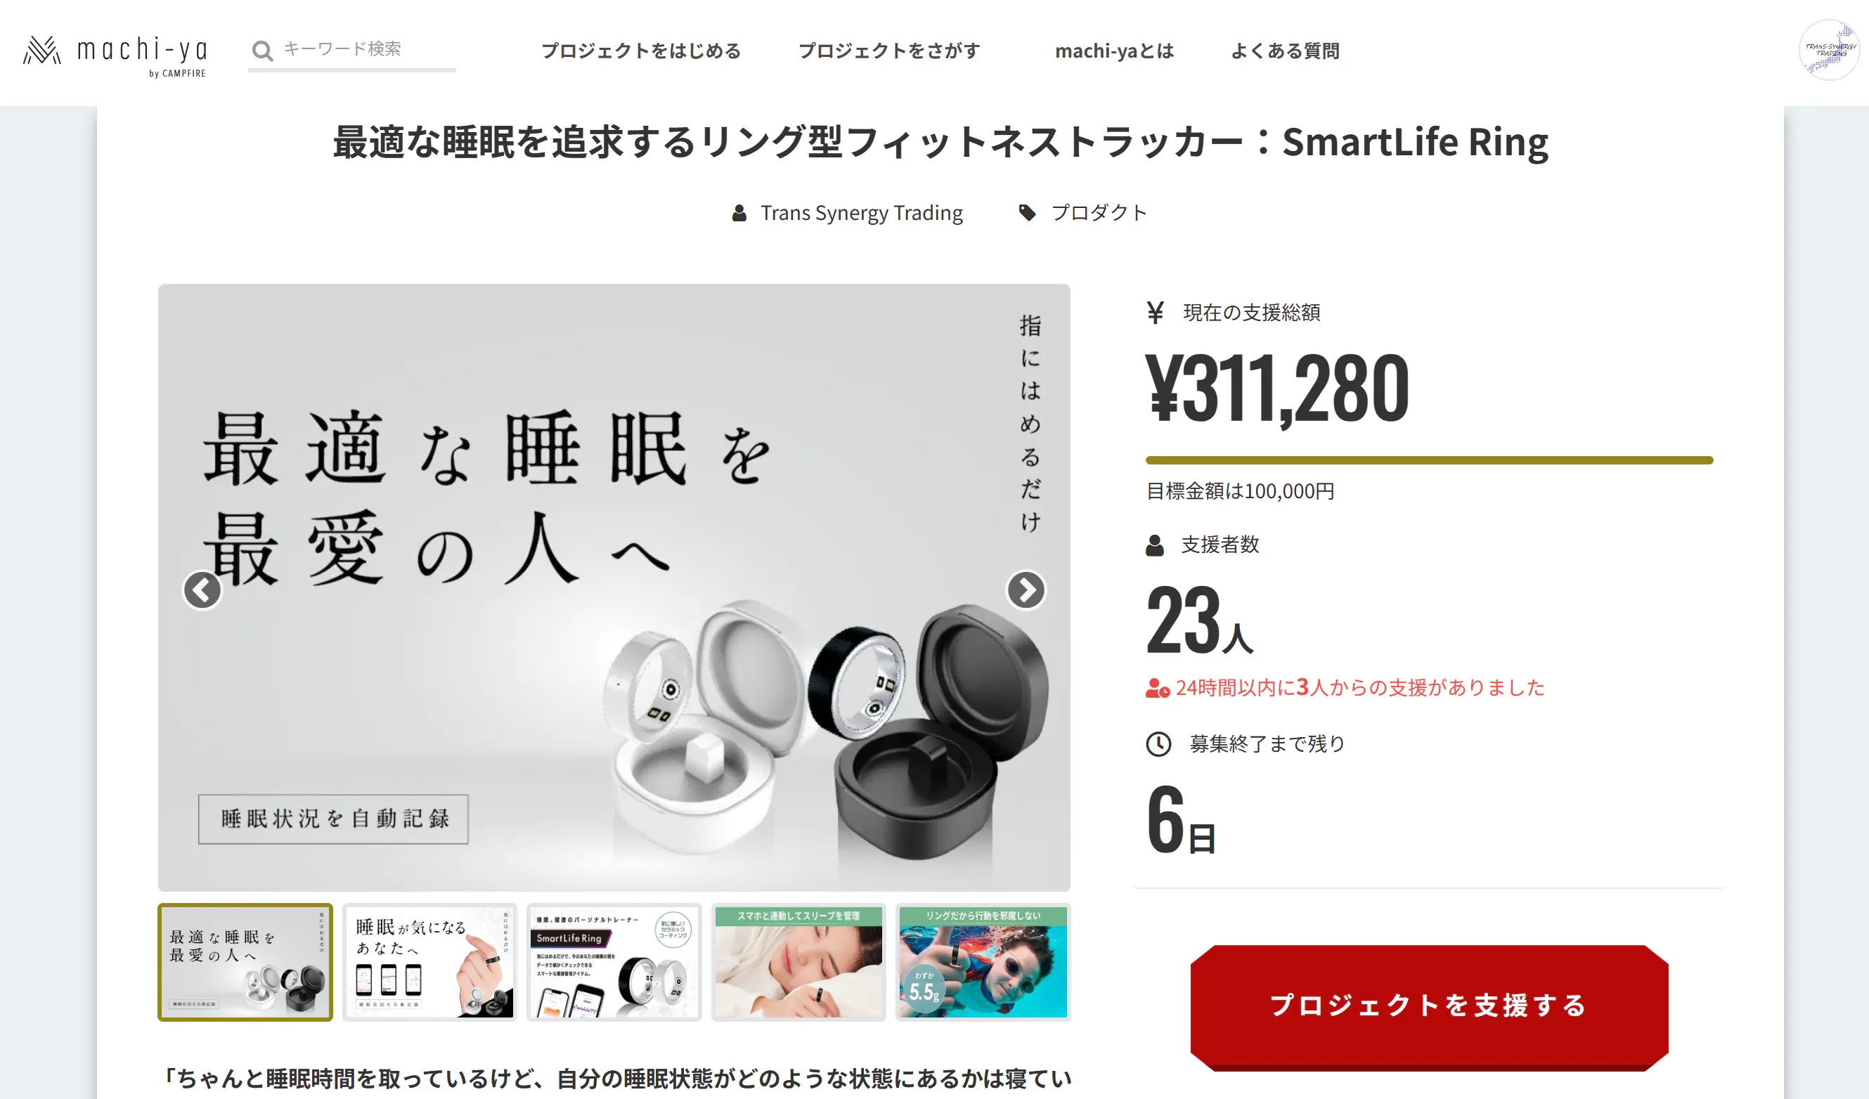The width and height of the screenshot is (1869, 1099).
Task: Open プロジェクトをさがす menu item
Action: [x=889, y=51]
